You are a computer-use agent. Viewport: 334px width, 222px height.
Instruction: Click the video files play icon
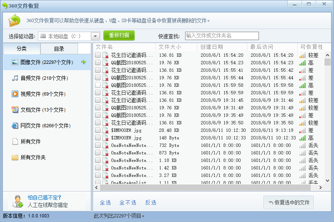[x=15, y=94]
